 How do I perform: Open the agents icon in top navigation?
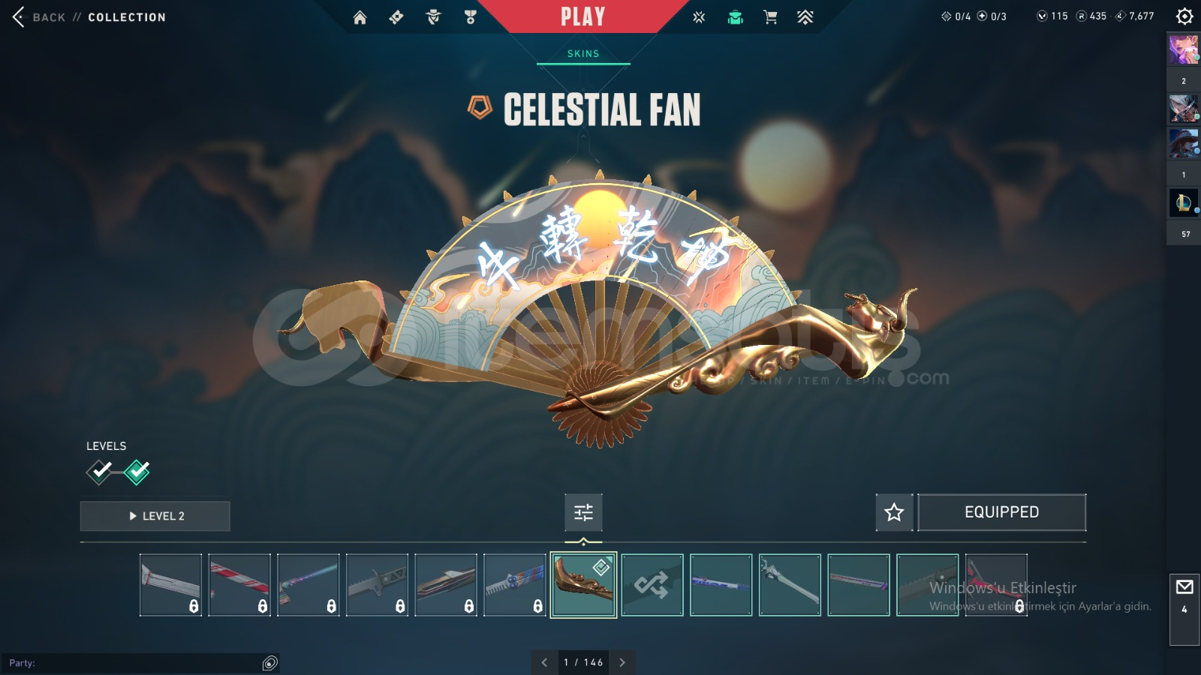[x=433, y=17]
